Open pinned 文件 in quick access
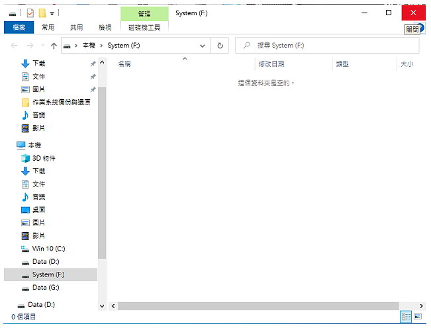431x328 pixels. (x=39, y=76)
